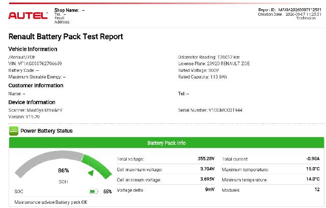Image resolution: width=326 pixels, height=208 pixels.
Task: Select the Voltage delta 9mV value
Action: click(210, 190)
